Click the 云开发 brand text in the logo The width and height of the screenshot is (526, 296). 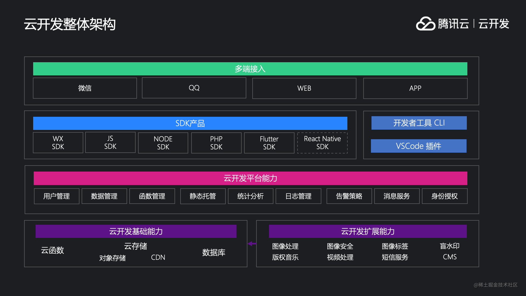pos(494,24)
